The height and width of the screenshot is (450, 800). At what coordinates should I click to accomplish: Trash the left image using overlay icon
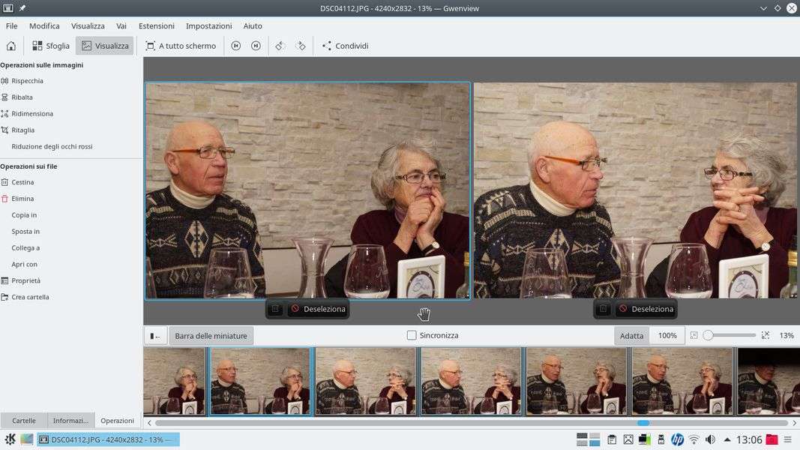coord(275,309)
